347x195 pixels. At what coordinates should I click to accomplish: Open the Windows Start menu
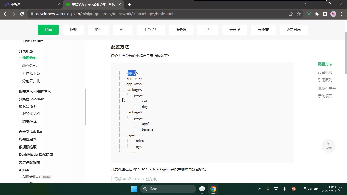(x=134, y=189)
